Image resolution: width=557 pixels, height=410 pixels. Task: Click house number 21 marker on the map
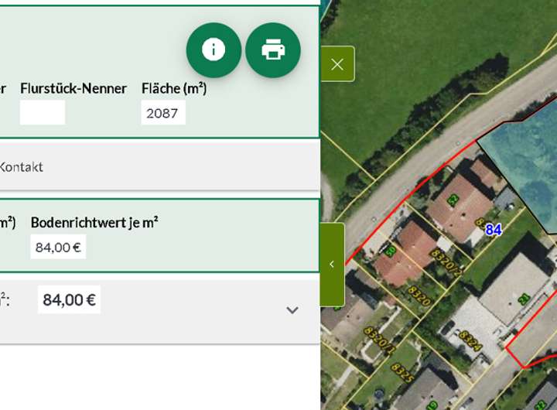(524, 299)
